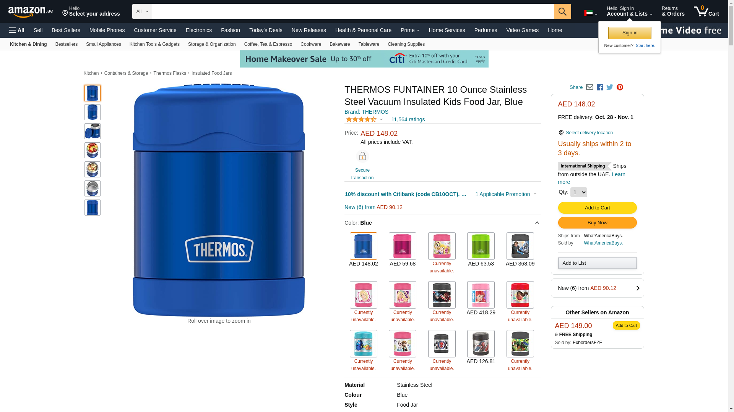Click the Amazon.ae logo
The width and height of the screenshot is (734, 412).
coord(31,12)
